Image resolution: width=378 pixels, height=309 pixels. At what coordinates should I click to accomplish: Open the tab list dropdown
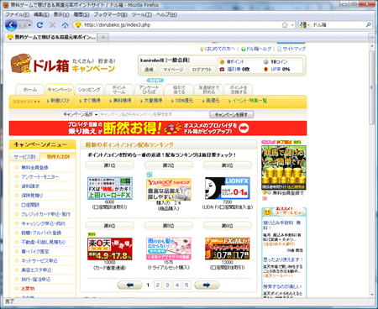(x=372, y=37)
